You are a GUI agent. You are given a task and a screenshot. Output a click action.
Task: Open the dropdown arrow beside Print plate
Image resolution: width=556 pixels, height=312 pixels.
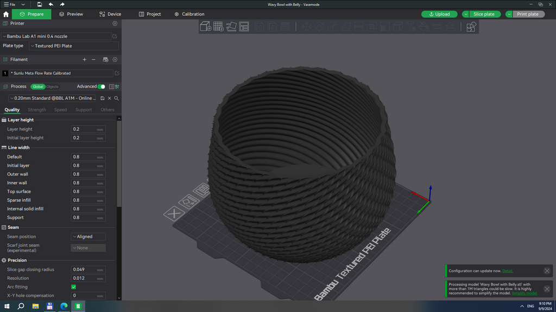tap(509, 14)
